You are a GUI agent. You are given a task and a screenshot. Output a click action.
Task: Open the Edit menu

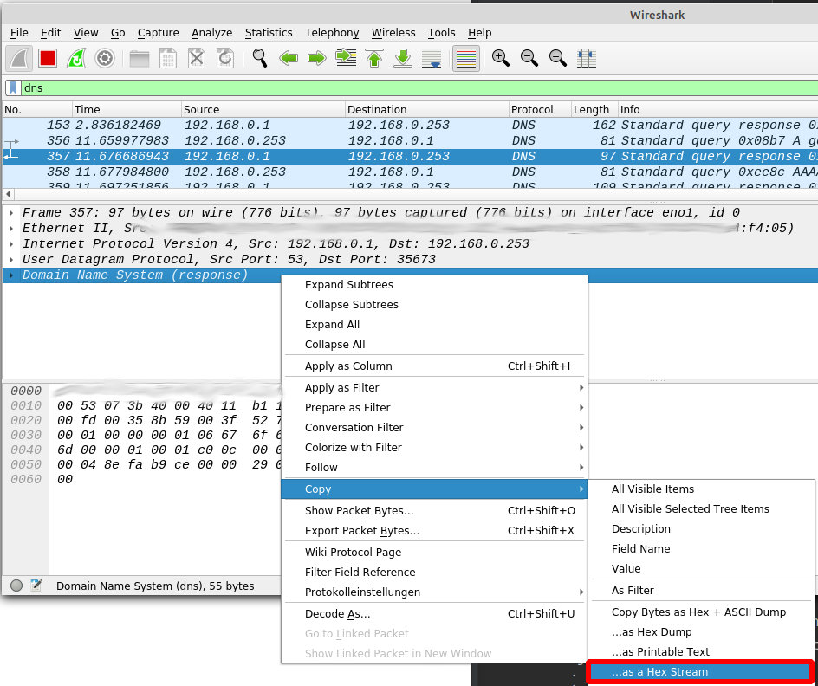50,32
